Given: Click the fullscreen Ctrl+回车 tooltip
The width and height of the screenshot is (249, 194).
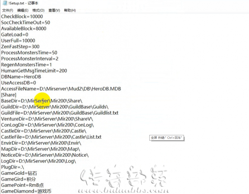Looking at the screenshot, I should coord(166,138).
